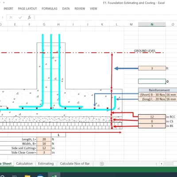Screen dimensions: 177x177
Task: Switch to the Calculation sheet tab
Action: click(x=24, y=163)
